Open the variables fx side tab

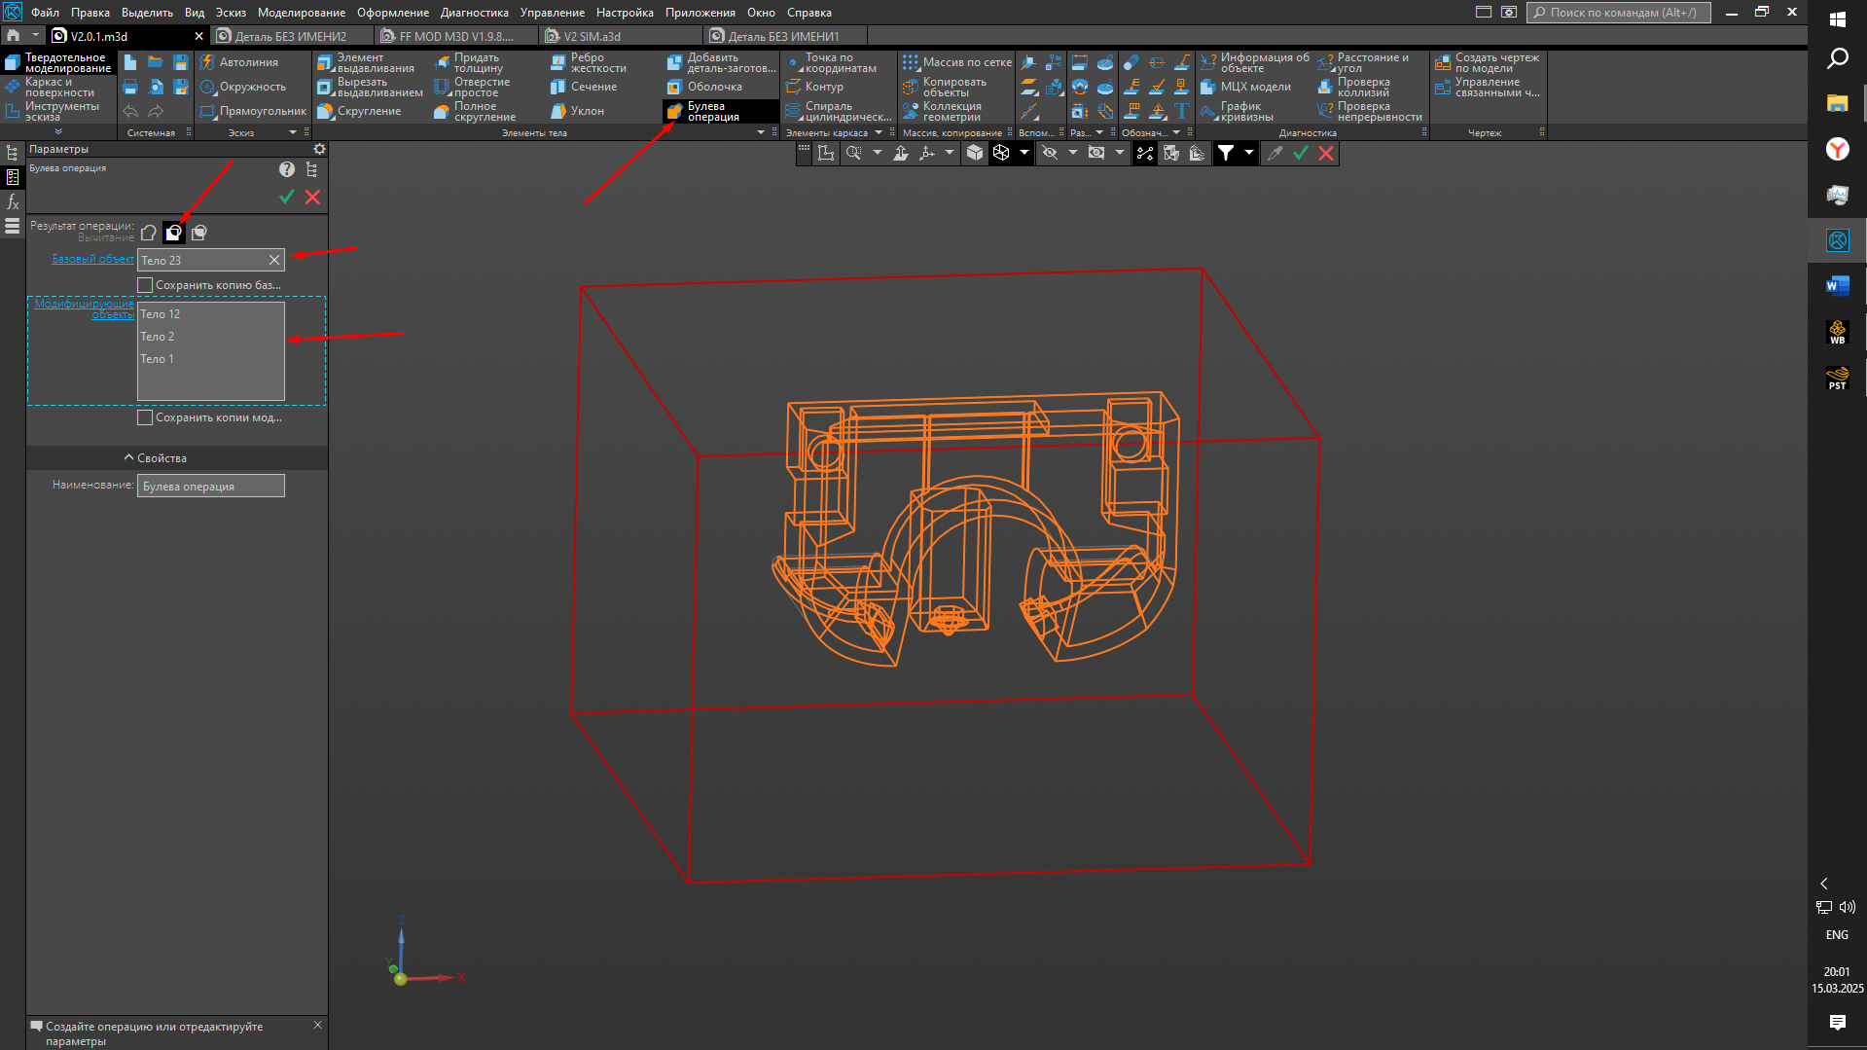pyautogui.click(x=12, y=201)
